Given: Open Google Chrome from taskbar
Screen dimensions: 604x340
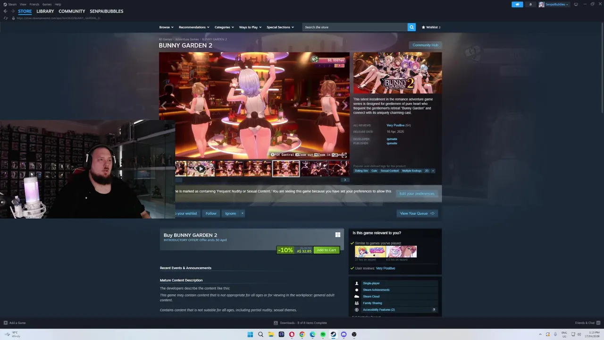Looking at the screenshot, I should pyautogui.click(x=302, y=334).
